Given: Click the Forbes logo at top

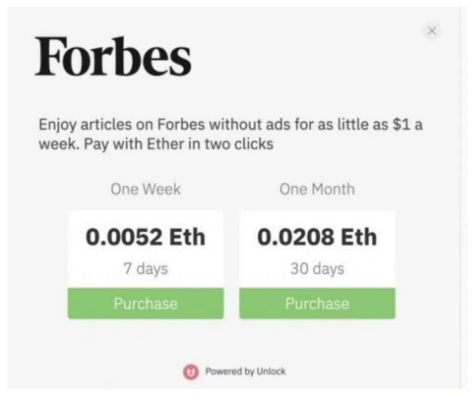Looking at the screenshot, I should (x=113, y=56).
